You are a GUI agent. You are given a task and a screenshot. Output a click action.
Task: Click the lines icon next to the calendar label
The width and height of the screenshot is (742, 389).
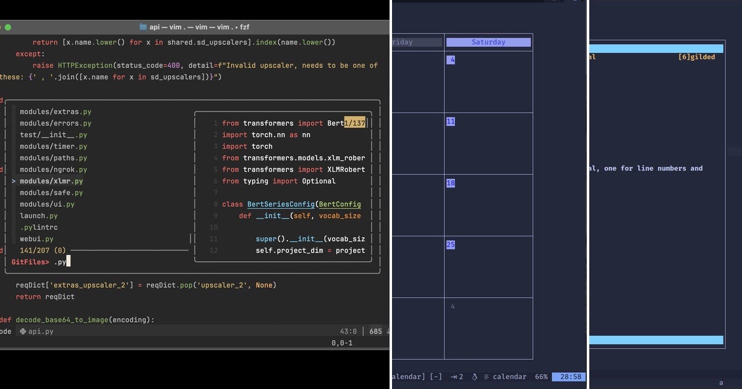485,377
